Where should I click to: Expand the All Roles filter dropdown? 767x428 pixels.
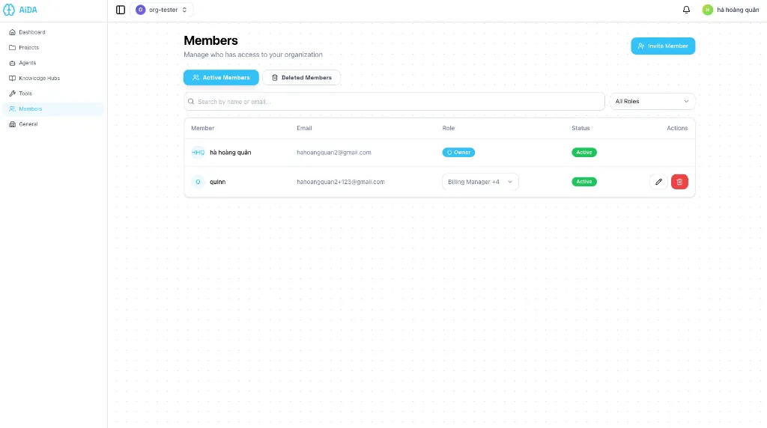tap(652, 102)
